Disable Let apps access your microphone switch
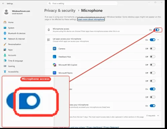The height and width of the screenshot is (129, 167). click(153, 40)
